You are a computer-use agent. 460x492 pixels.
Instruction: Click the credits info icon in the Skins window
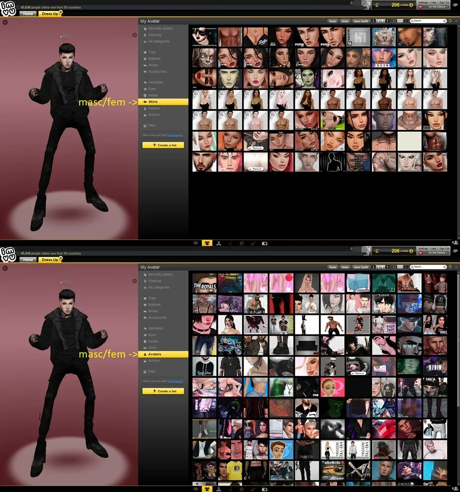point(411,5)
